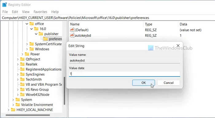Collapse the 16.0 key
Screen dimensions: 215x118
[32, 29]
